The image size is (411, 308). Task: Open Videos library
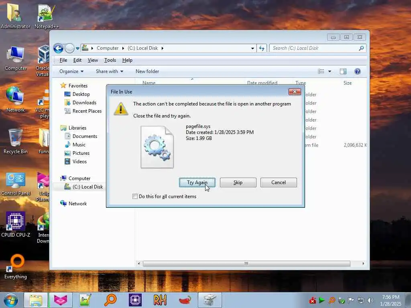(x=79, y=161)
